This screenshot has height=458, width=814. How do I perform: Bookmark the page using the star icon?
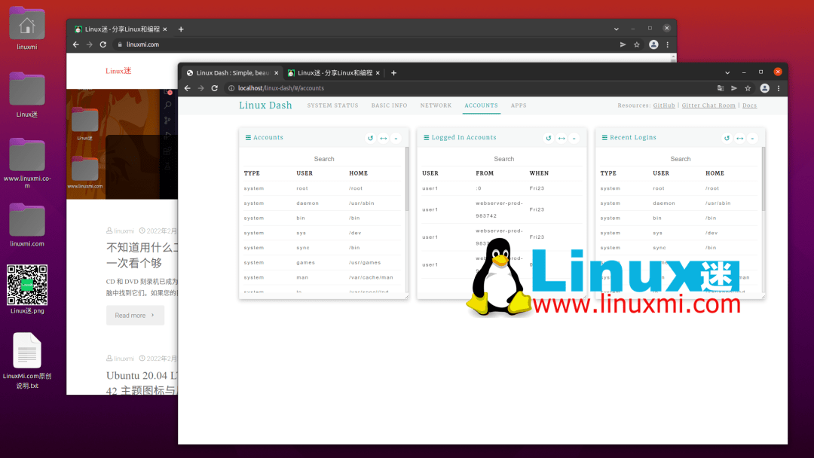(x=748, y=87)
